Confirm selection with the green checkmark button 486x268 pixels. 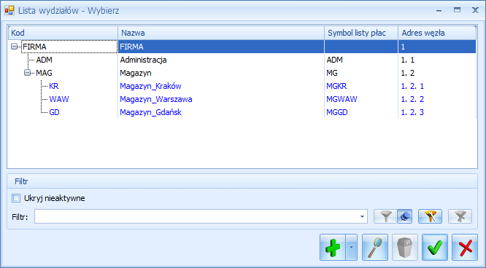point(435,248)
